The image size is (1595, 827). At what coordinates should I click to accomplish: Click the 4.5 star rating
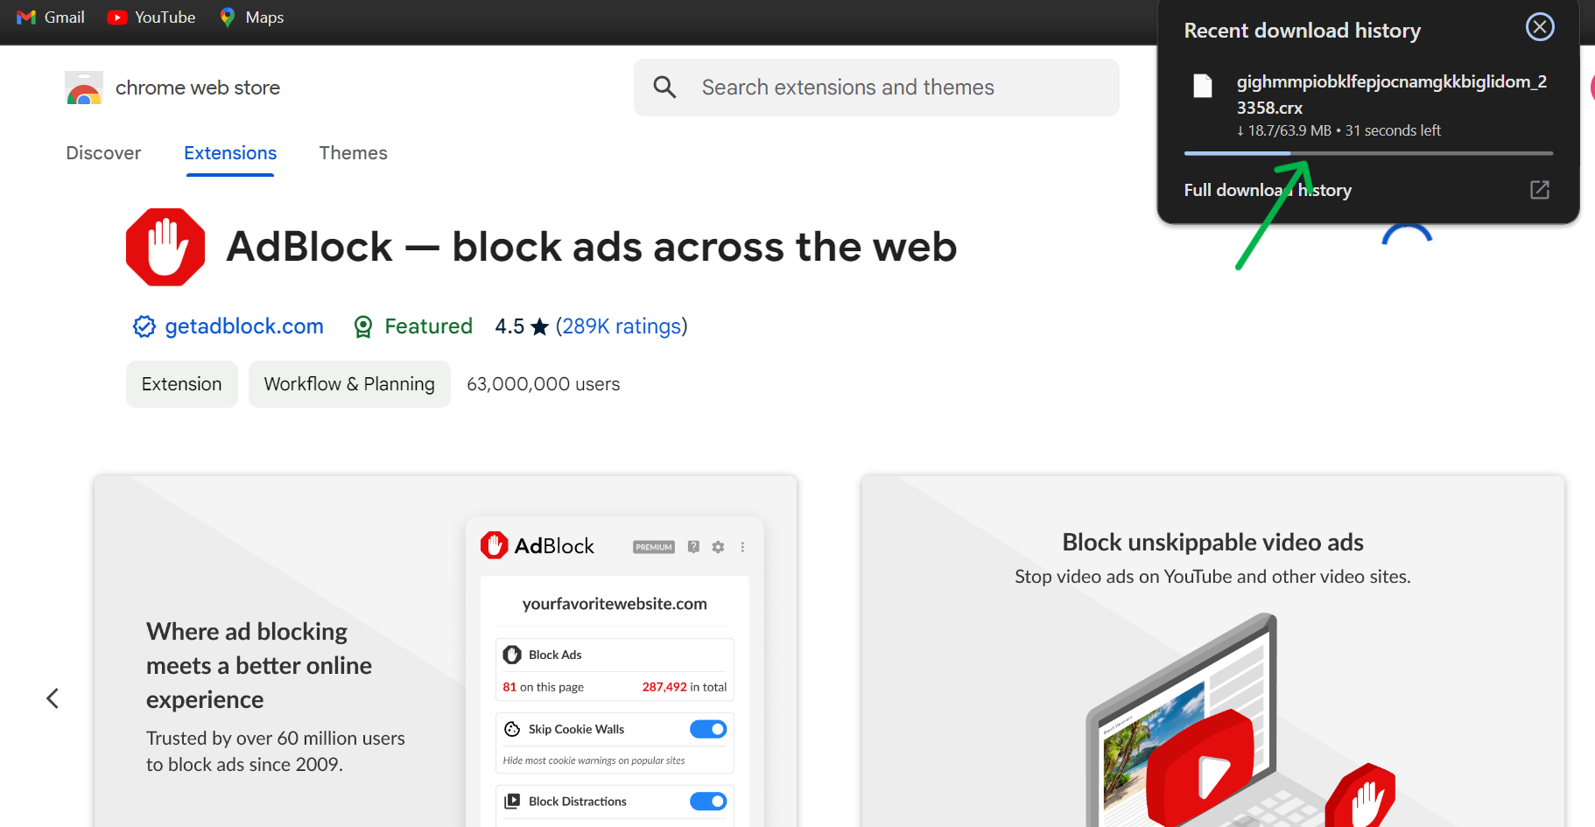pyautogui.click(x=522, y=326)
